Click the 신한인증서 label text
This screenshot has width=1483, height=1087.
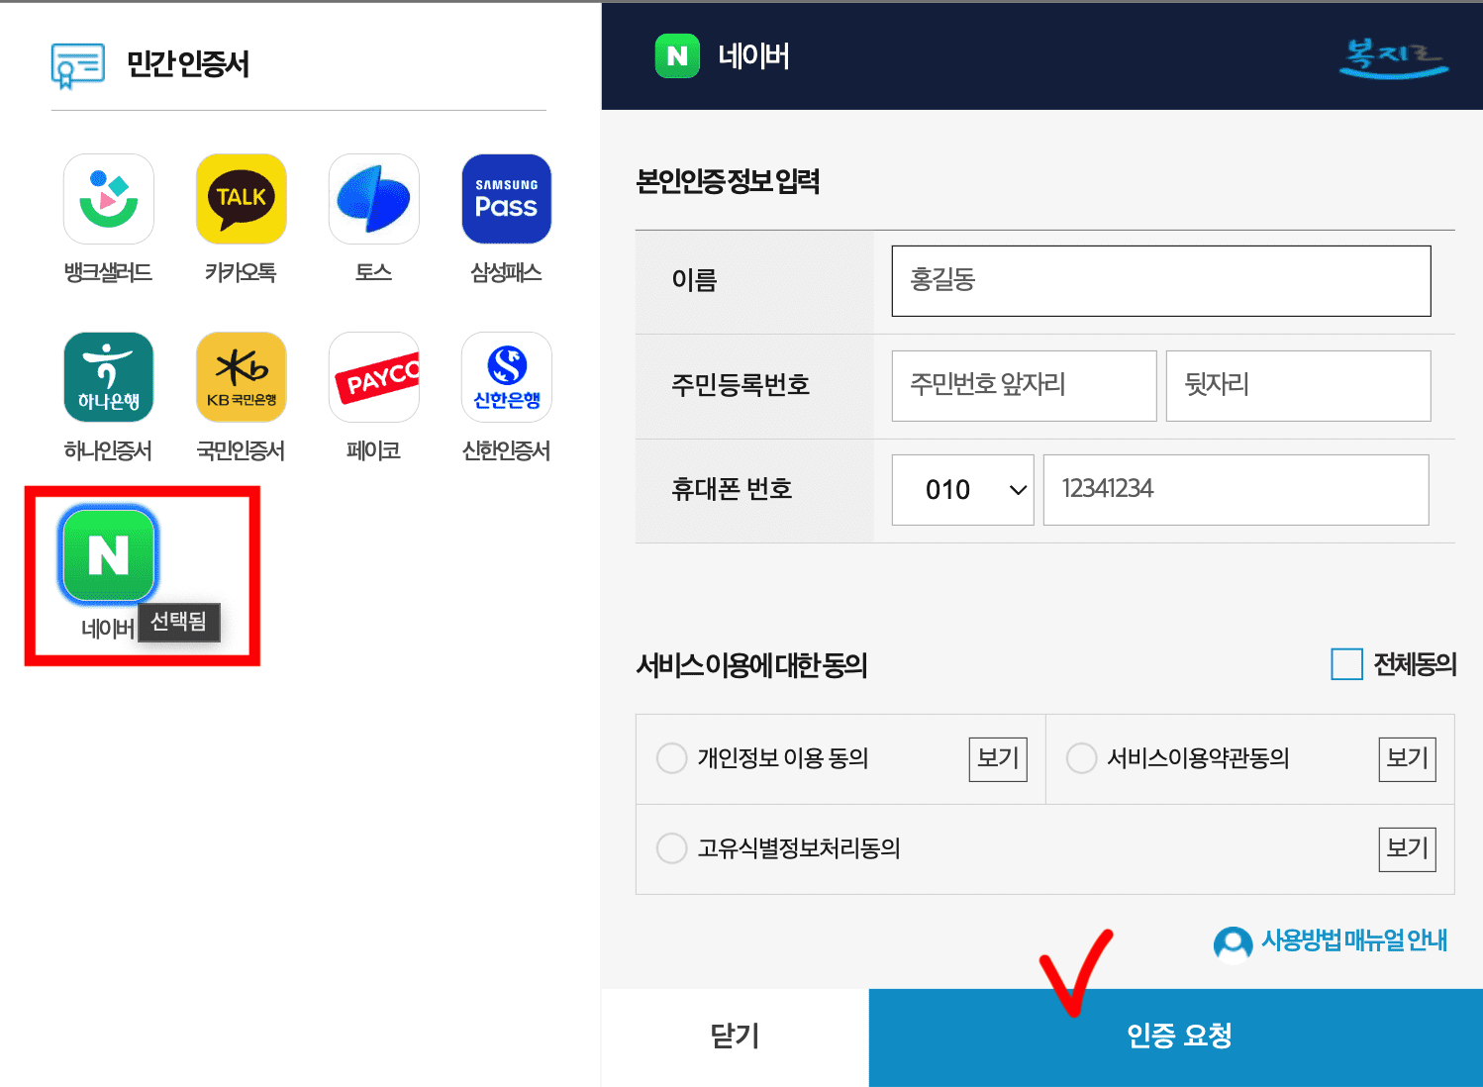(x=506, y=450)
